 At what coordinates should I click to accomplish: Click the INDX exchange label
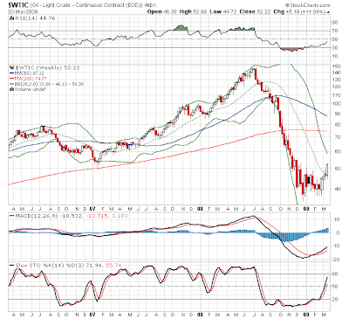150,5
